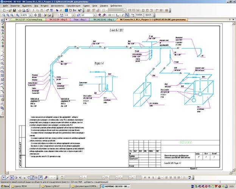Open Проект ЦЛН.67 taskbar button
This screenshot has width=236, height=189.
(55, 186)
